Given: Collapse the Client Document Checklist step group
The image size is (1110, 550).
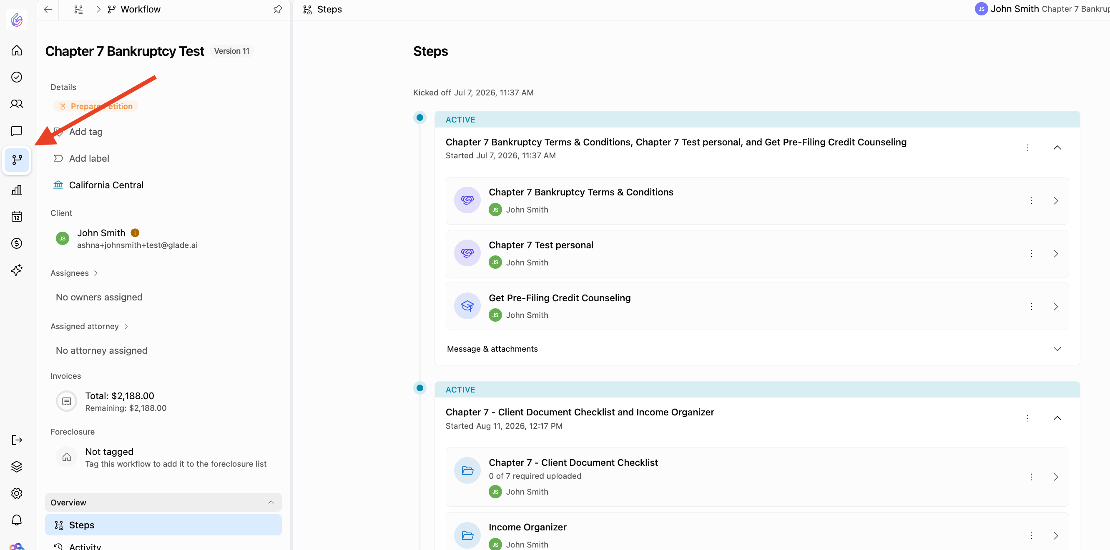Looking at the screenshot, I should point(1057,418).
